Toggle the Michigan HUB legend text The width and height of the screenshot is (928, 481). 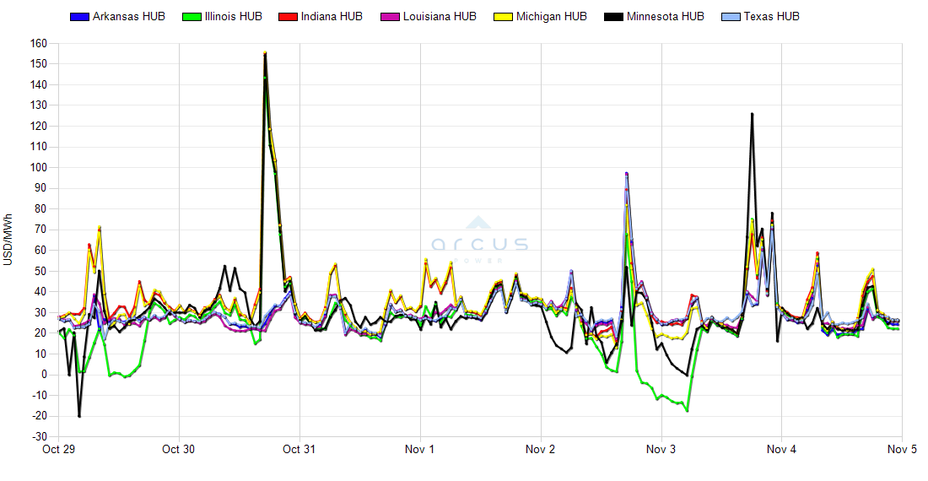[549, 17]
